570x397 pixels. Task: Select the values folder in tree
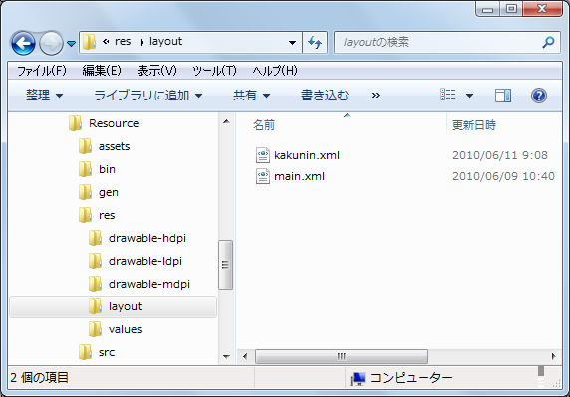coord(125,329)
